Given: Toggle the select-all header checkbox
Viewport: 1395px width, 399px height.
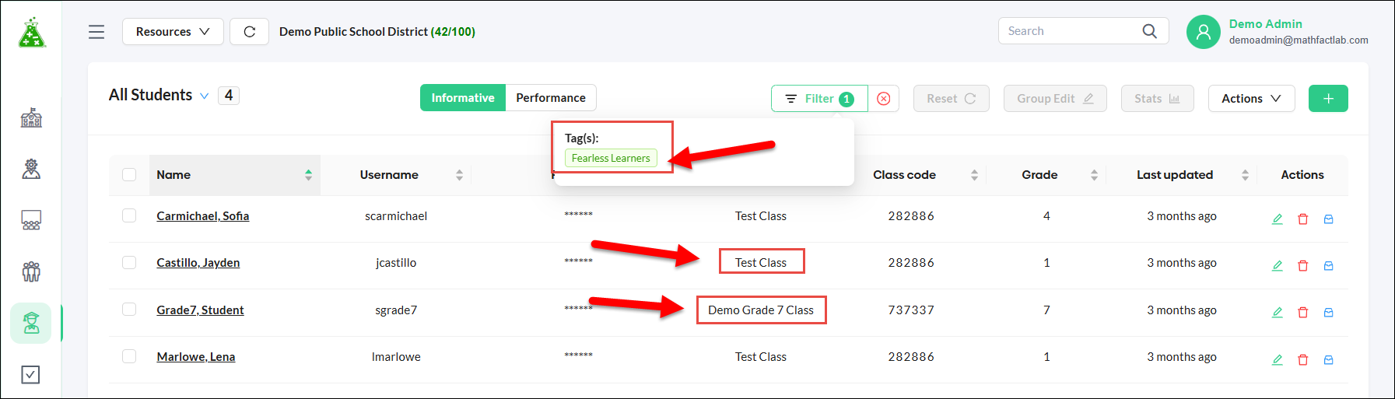Looking at the screenshot, I should [x=129, y=175].
